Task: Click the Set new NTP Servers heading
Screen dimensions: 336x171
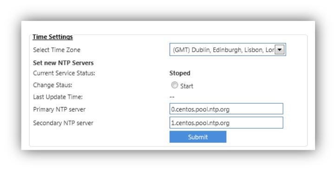Action: [63, 63]
